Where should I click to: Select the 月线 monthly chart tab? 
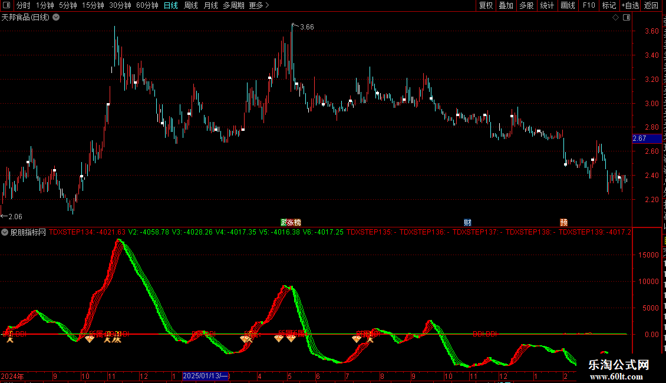tap(210, 5)
